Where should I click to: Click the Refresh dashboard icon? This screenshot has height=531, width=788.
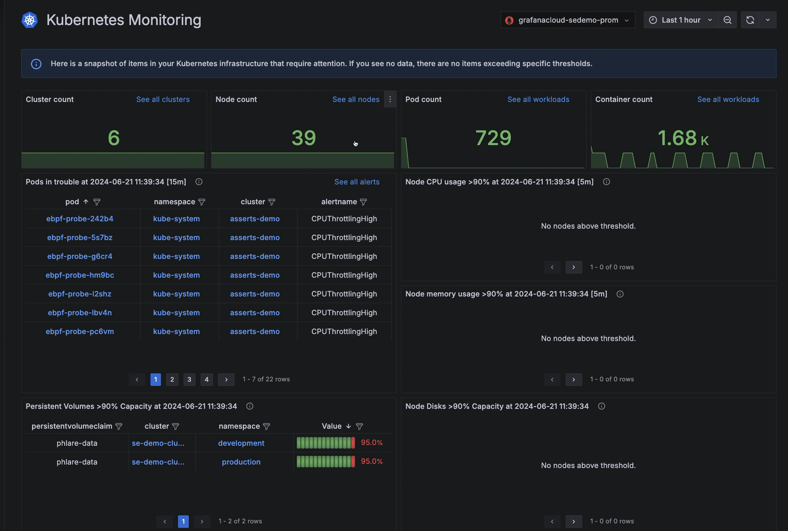click(750, 20)
